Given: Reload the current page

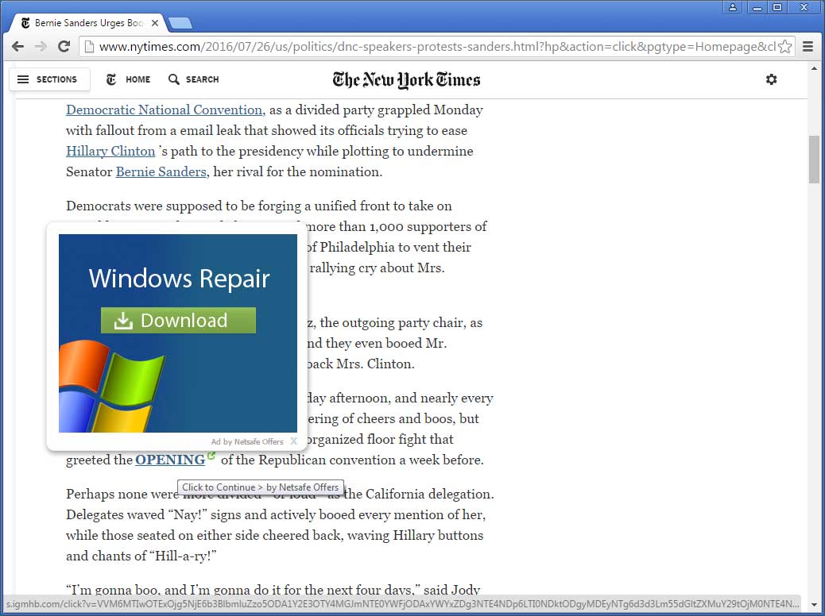Looking at the screenshot, I should coord(64,46).
